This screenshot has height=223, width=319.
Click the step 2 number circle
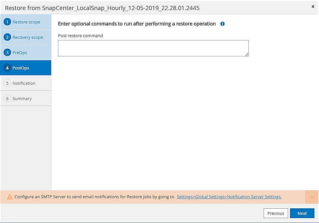click(x=7, y=37)
